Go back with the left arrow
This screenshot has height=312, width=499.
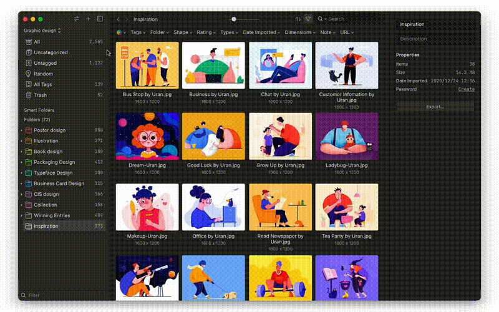118,19
